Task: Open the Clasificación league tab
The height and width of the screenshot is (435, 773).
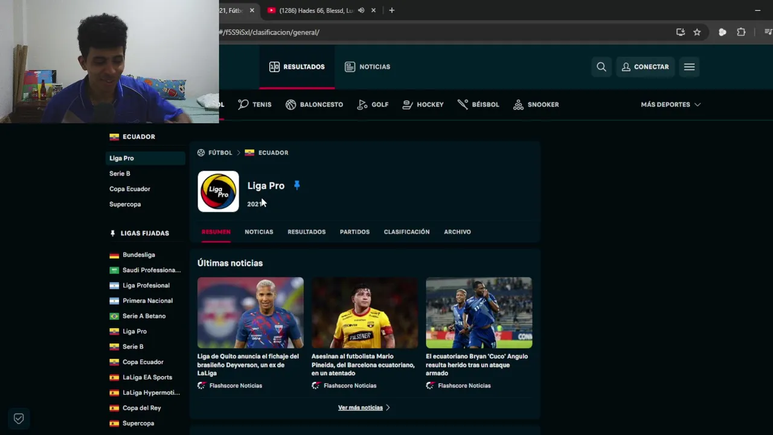Action: 406,232
